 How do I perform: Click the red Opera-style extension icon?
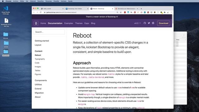pos(135,12)
